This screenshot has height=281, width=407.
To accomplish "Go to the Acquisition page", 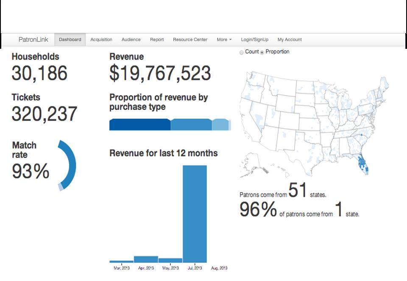I will click(x=101, y=39).
